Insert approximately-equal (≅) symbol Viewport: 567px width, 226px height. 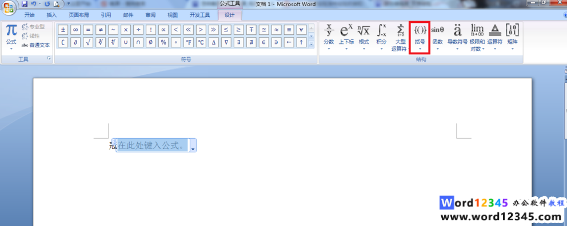tap(263, 30)
